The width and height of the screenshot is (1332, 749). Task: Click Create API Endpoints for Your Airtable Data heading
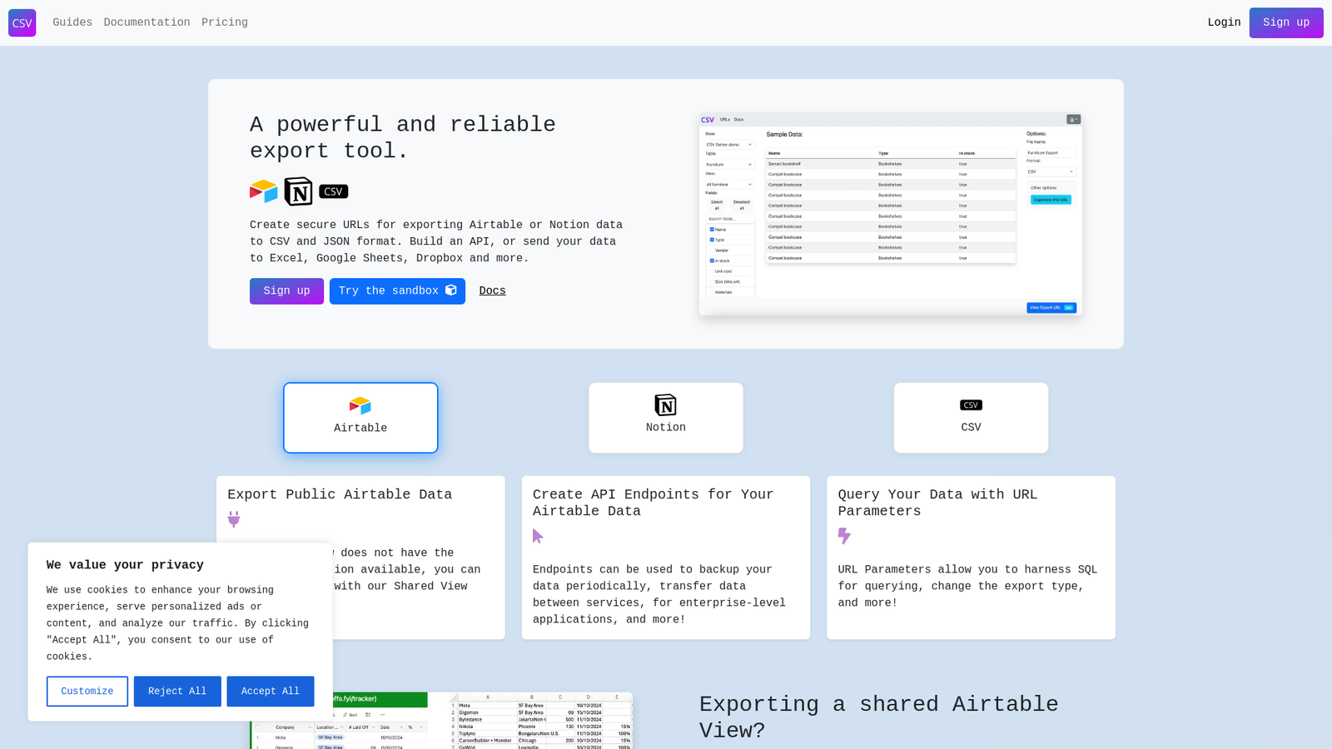654,503
